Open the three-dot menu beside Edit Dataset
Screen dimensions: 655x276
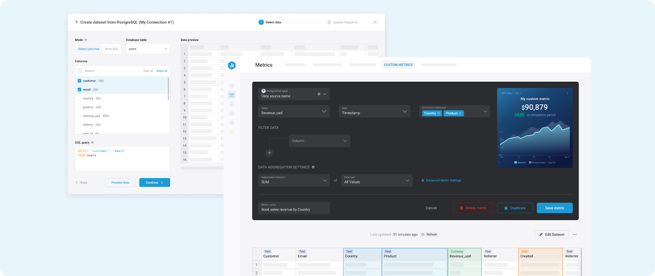coord(575,235)
